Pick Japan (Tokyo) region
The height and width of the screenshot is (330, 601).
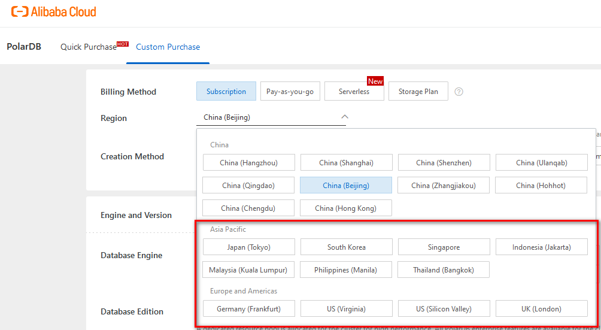[249, 247]
